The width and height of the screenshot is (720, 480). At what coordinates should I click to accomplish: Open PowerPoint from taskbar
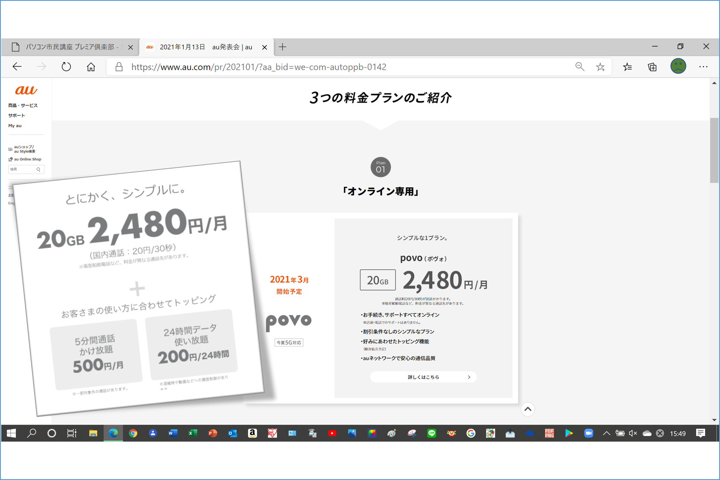pyautogui.click(x=212, y=433)
